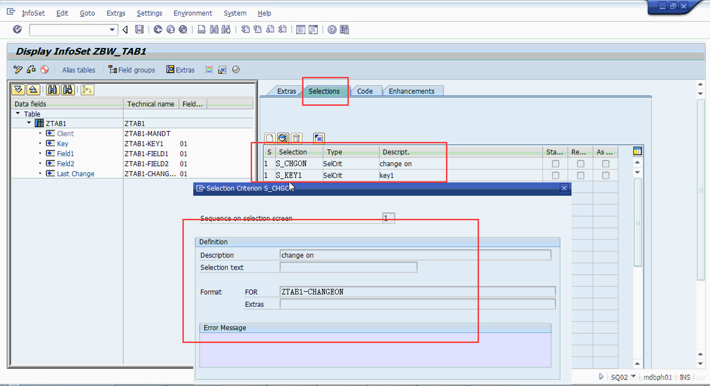Click the Alias tables button

coord(79,70)
